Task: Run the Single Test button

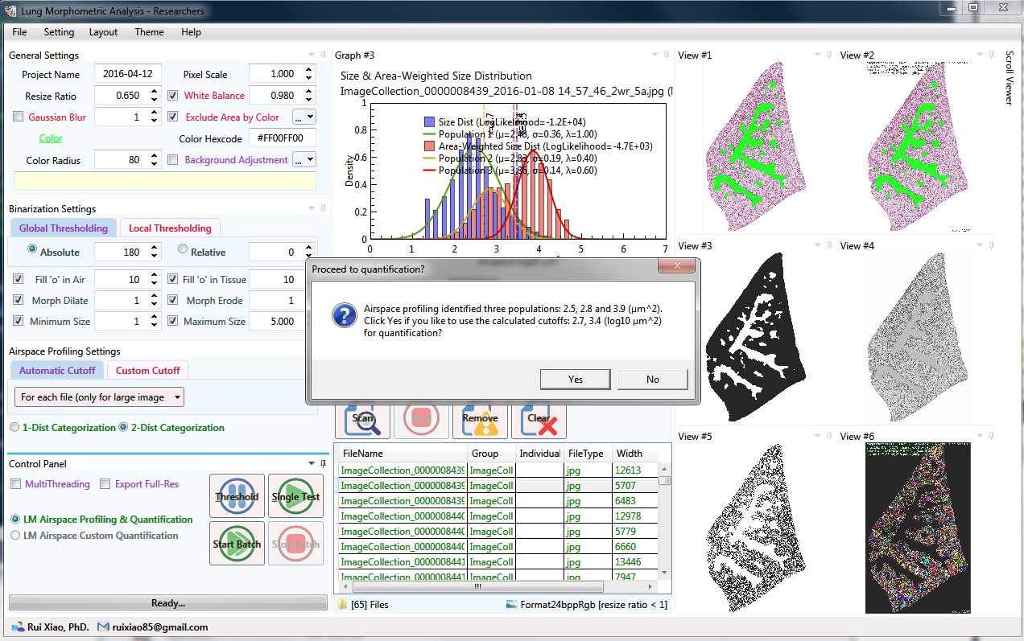Action: pos(295,496)
